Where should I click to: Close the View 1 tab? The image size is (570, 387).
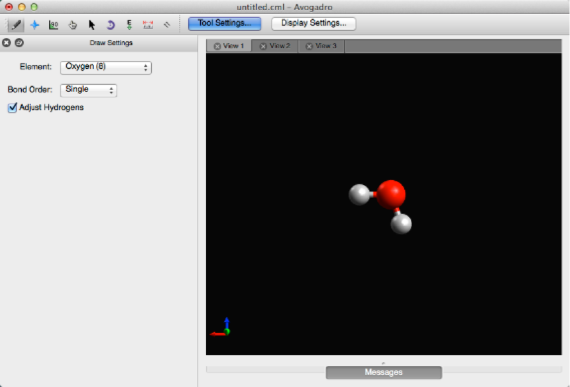217,46
